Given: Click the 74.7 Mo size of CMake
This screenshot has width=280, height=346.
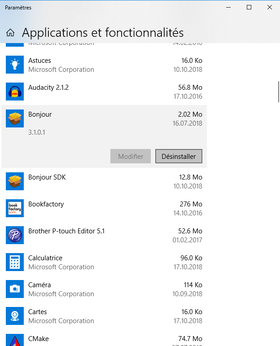Looking at the screenshot, I should coord(190,339).
